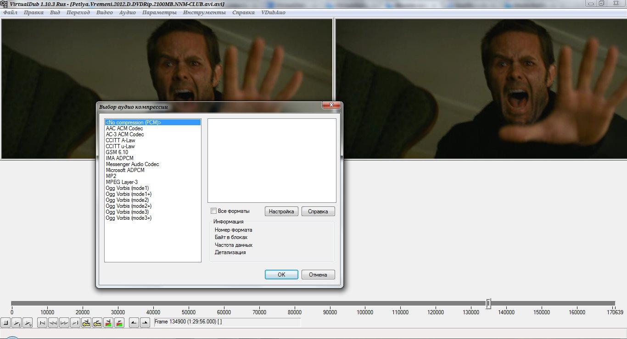The height and width of the screenshot is (339, 627).
Task: Open the VDubAuo menu
Action: pyautogui.click(x=273, y=12)
